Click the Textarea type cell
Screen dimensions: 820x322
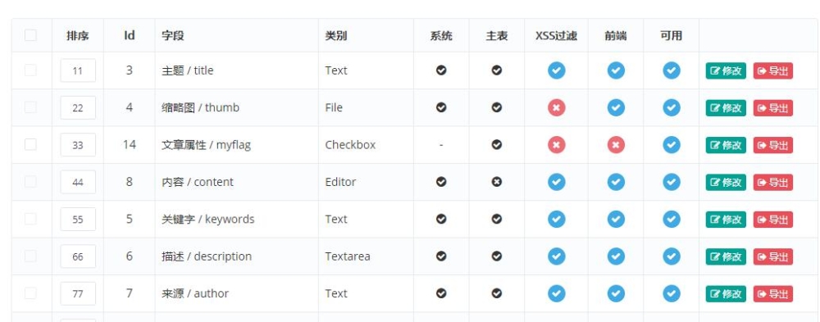(348, 256)
